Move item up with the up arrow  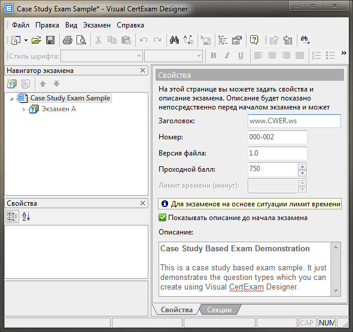click(x=42, y=84)
